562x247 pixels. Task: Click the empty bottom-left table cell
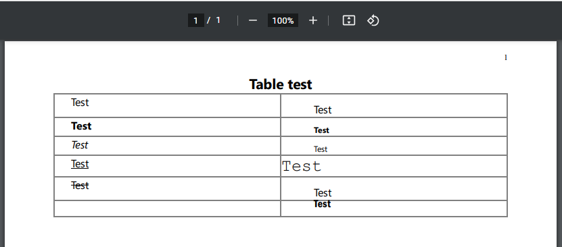(x=167, y=209)
